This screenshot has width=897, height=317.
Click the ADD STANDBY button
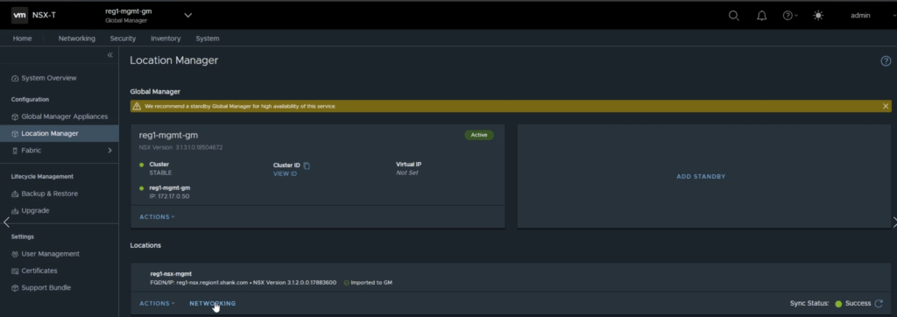click(701, 177)
